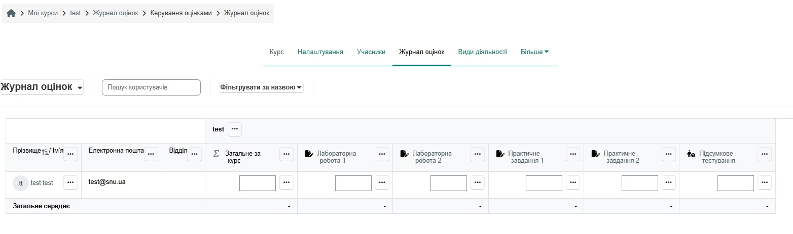Click the test test user avatar
The width and height of the screenshot is (793, 234).
coord(21,183)
